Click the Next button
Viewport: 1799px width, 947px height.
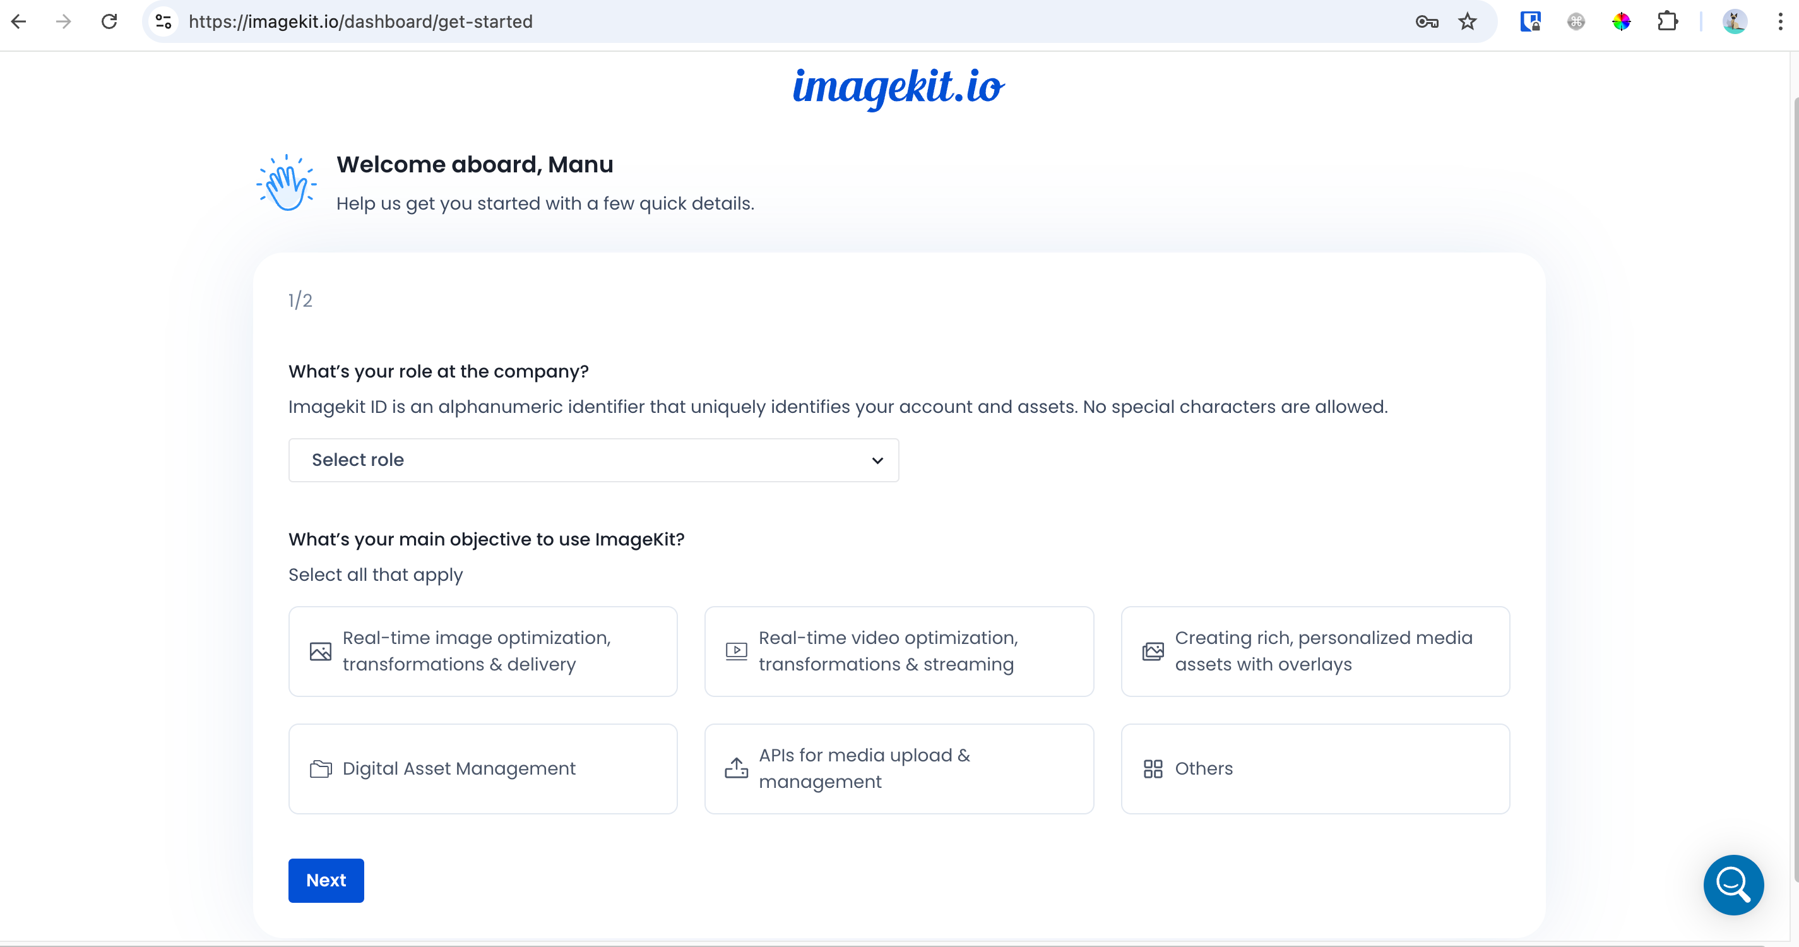click(326, 880)
